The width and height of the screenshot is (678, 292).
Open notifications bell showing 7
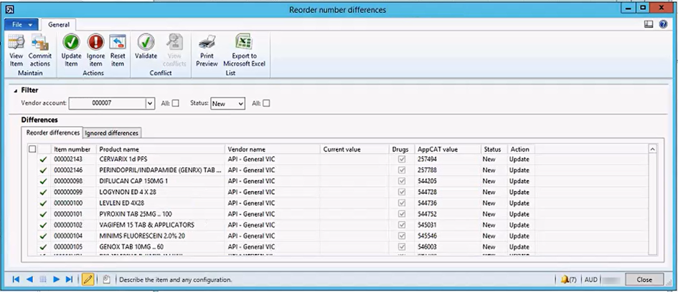[568, 280]
